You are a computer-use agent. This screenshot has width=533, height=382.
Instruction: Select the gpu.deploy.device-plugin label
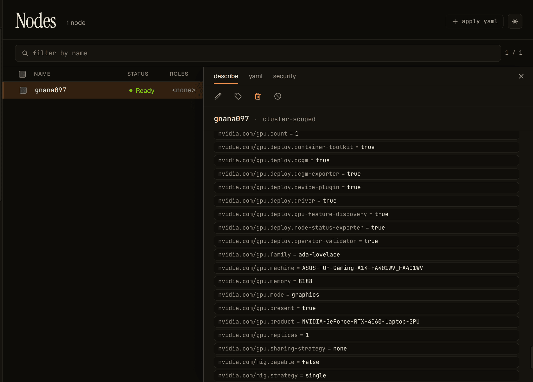point(366,187)
